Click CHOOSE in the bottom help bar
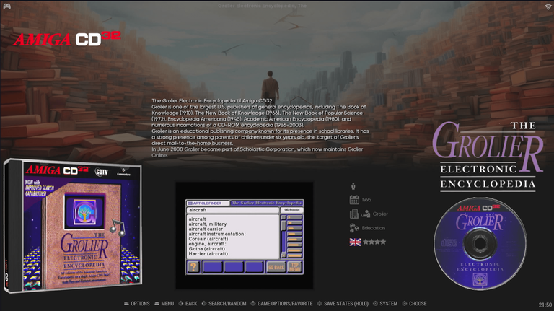 click(x=414, y=304)
